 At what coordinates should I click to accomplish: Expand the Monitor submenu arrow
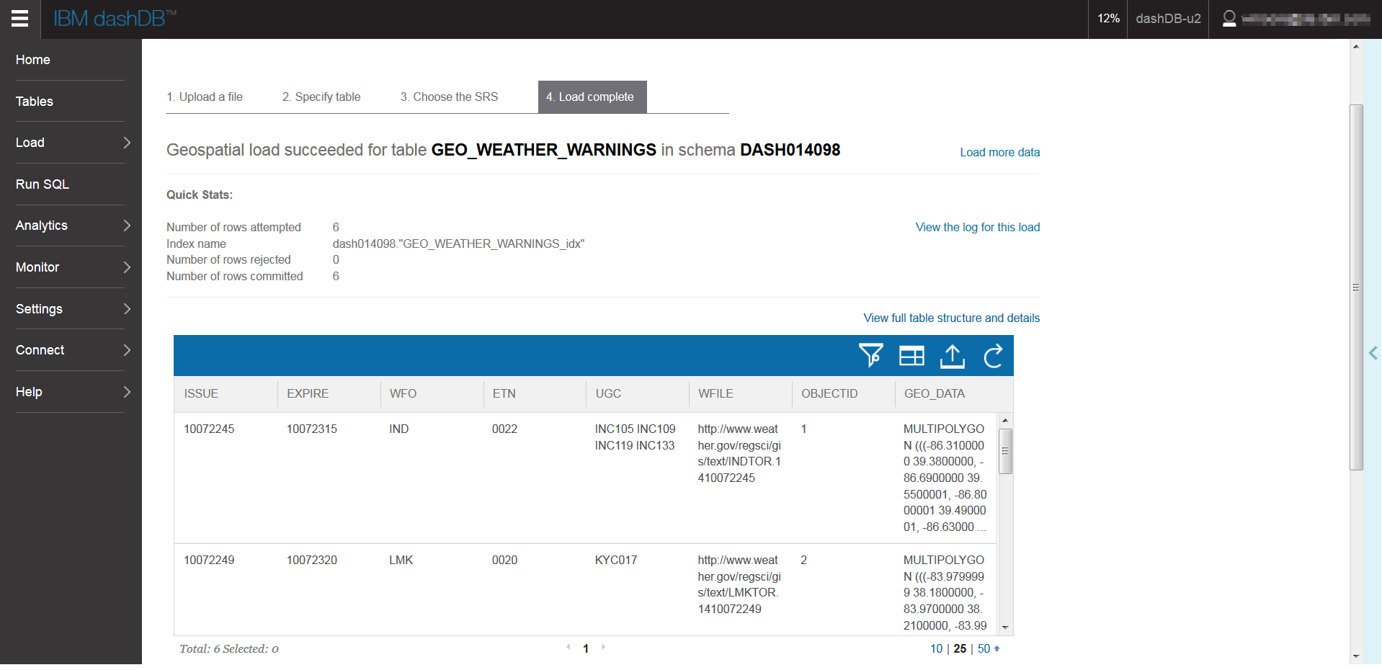(x=127, y=267)
